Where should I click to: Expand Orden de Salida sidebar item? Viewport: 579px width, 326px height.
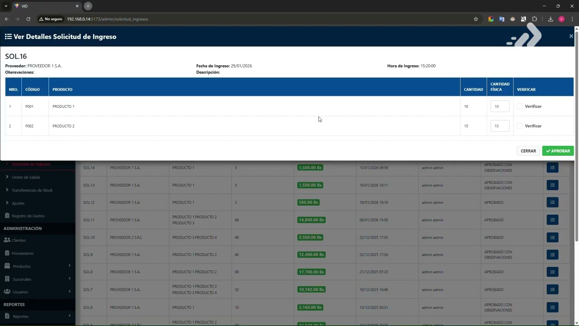[x=38, y=177]
